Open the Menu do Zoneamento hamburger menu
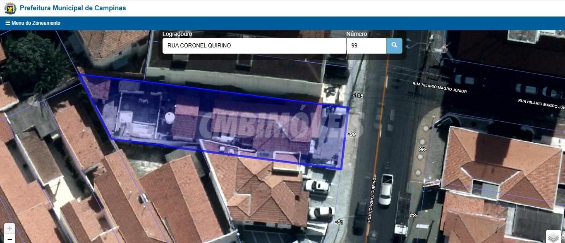The image size is (565, 243). [x=33, y=23]
